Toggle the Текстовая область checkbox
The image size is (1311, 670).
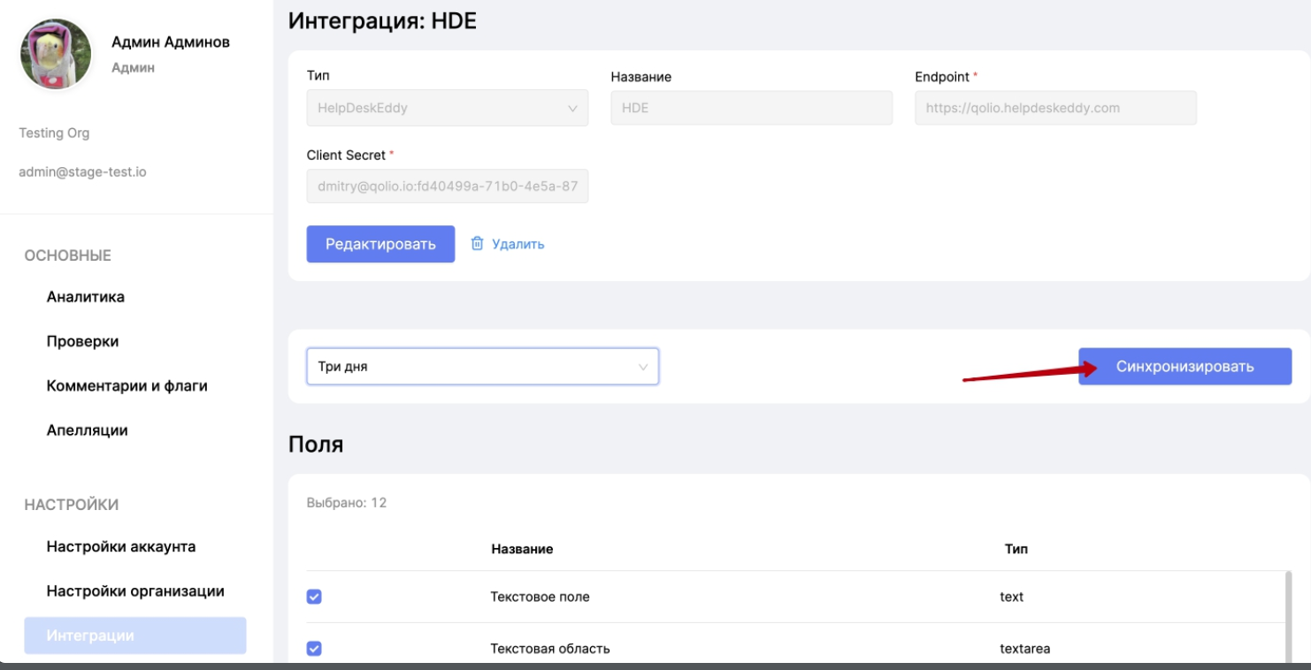[x=314, y=649]
